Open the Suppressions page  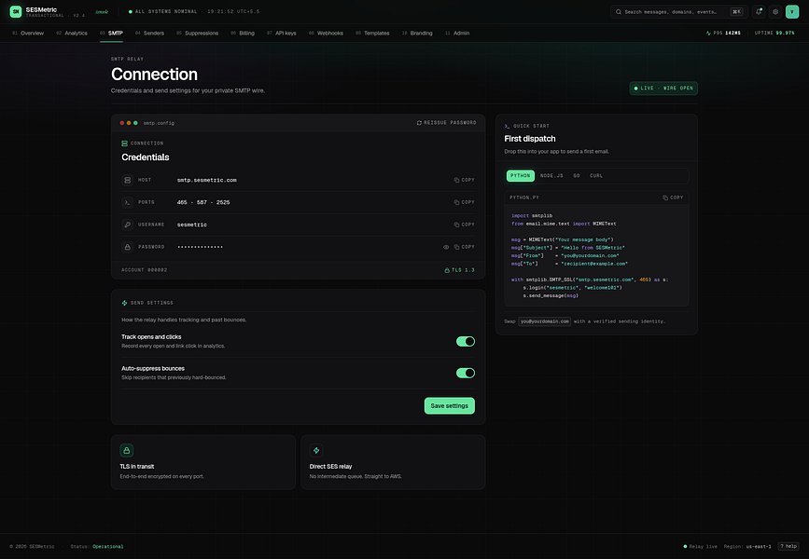click(197, 33)
